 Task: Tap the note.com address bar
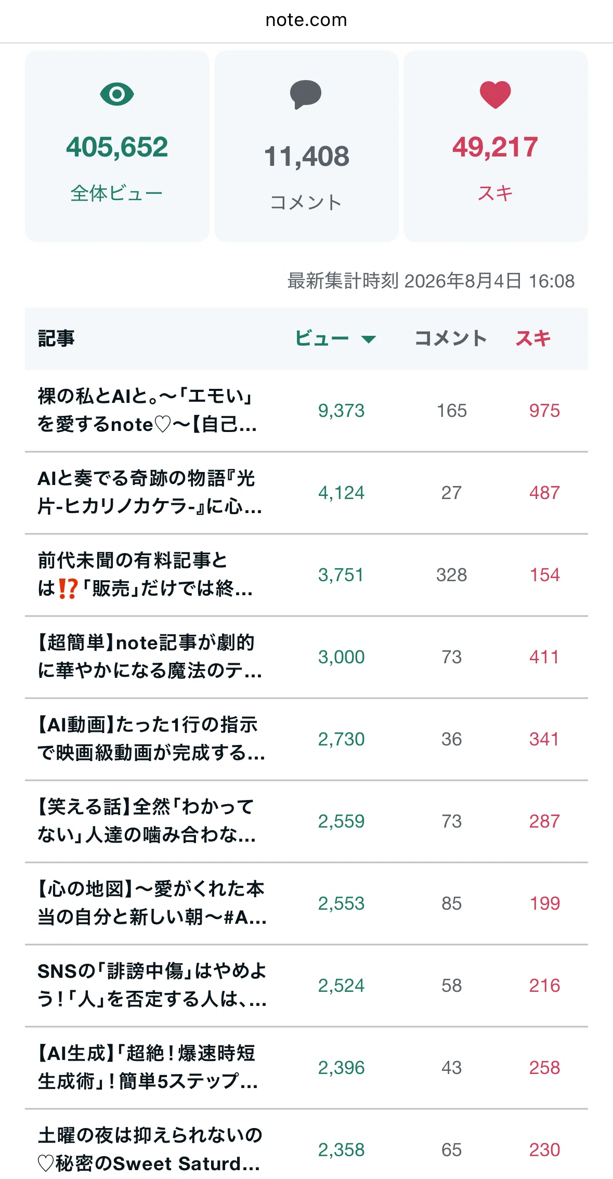[x=306, y=20]
